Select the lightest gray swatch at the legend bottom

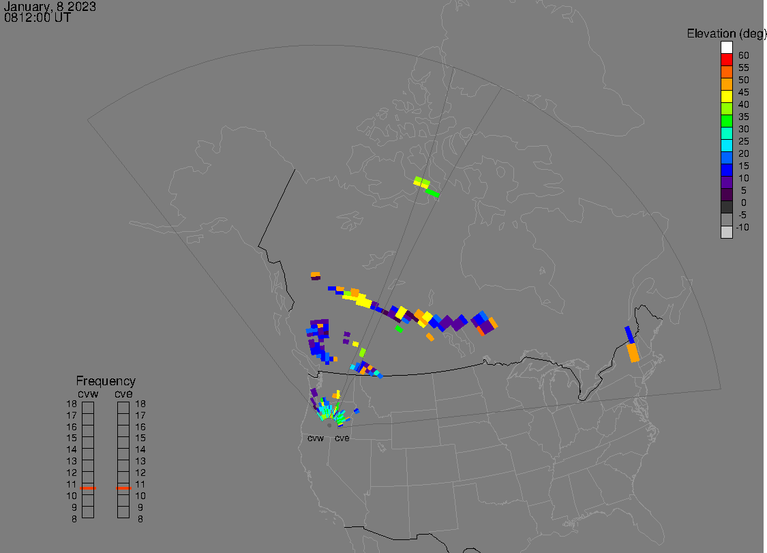[x=726, y=232]
